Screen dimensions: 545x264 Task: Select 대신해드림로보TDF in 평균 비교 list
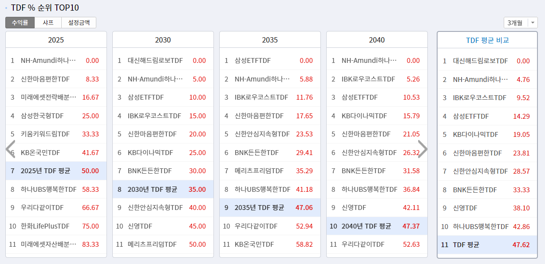[487, 61]
